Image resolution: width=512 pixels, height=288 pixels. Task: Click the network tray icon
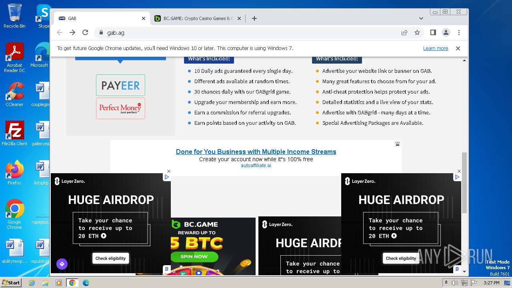(464, 283)
